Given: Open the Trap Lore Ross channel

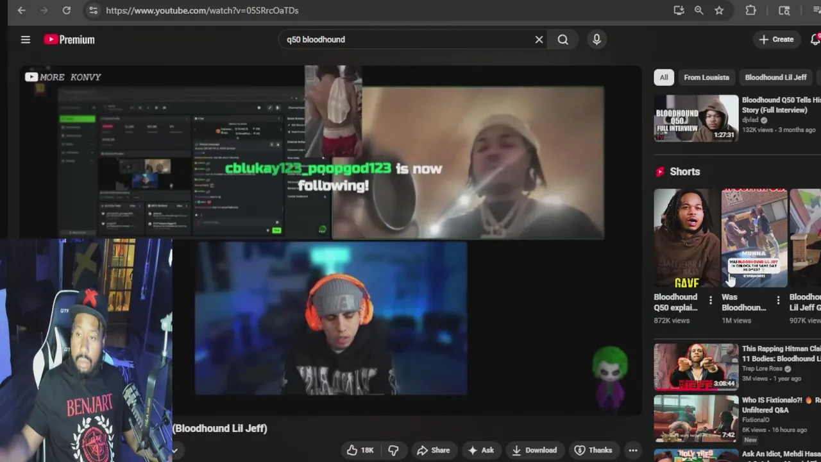Looking at the screenshot, I should pos(763,369).
